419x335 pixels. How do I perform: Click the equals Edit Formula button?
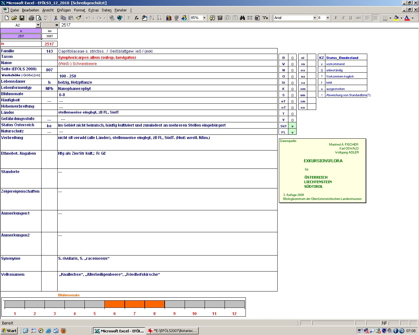[x=57, y=25]
